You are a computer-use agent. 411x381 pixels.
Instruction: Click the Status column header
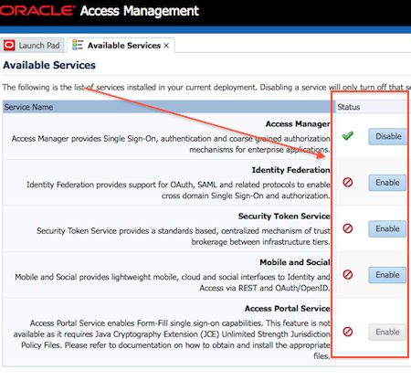click(372, 107)
